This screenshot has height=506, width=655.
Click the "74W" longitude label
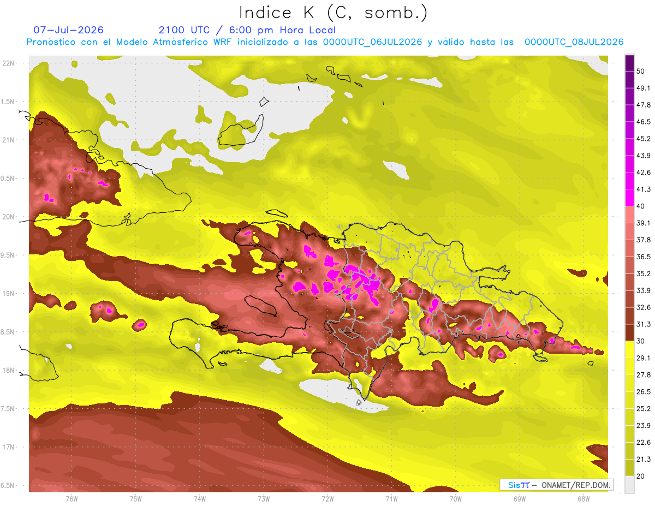(x=200, y=499)
